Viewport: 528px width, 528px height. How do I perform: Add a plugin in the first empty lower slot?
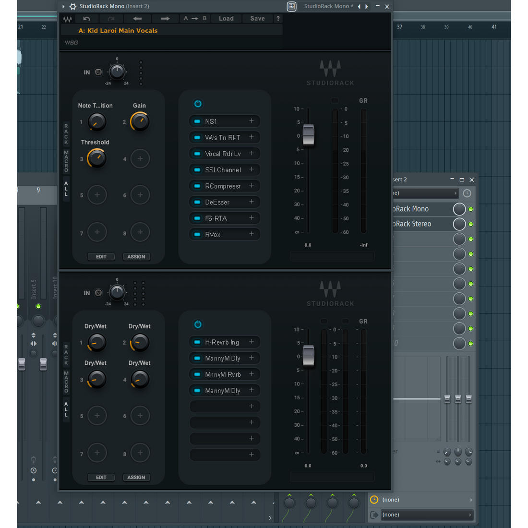click(252, 407)
